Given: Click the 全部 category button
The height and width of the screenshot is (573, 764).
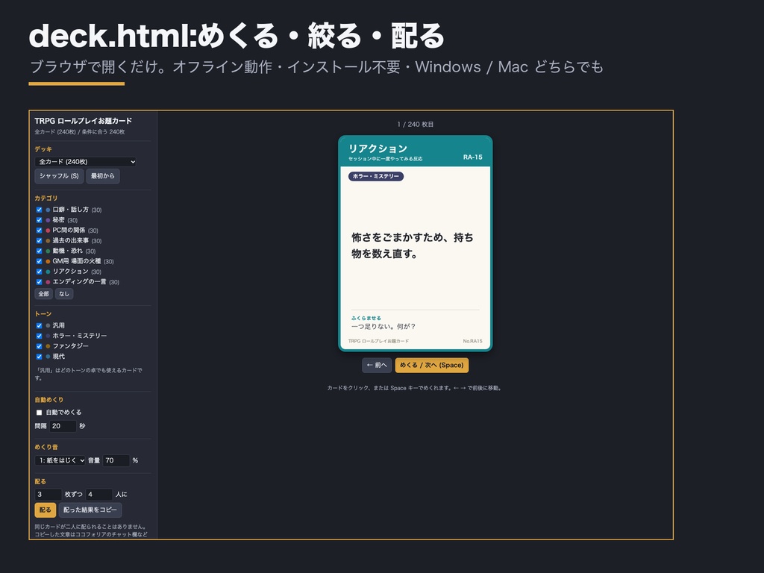Looking at the screenshot, I should point(43,294).
